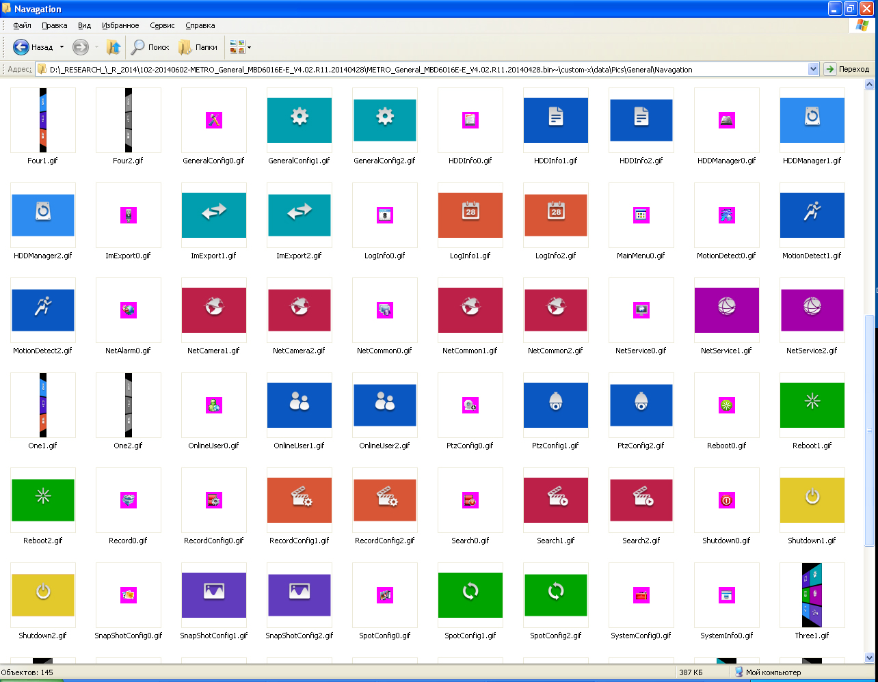The image size is (878, 682).
Task: Open the Вид menu
Action: 84,25
